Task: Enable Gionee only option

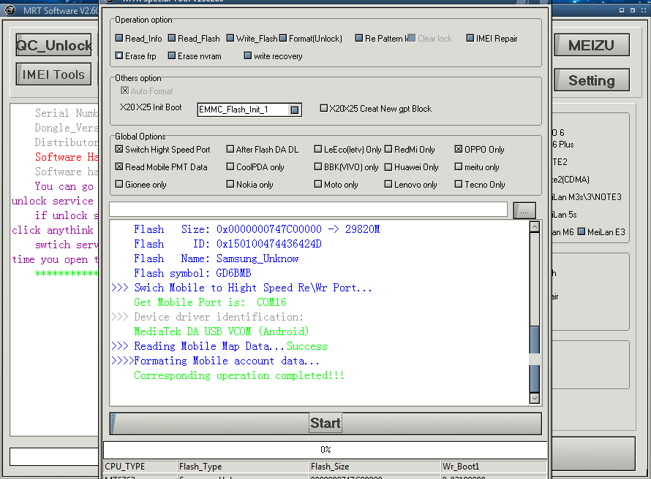Action: click(x=119, y=184)
